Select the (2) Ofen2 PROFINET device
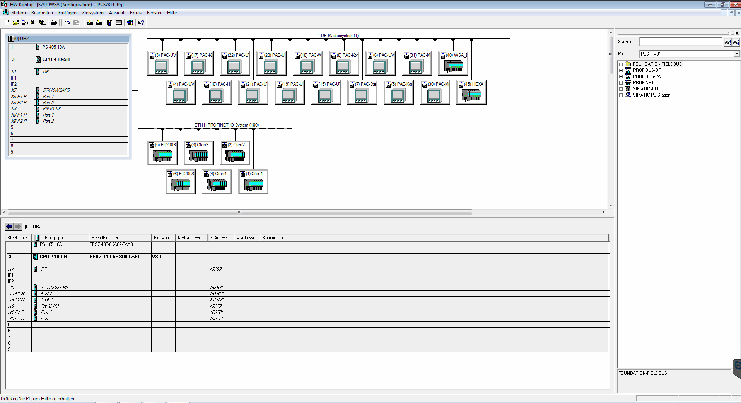The width and height of the screenshot is (741, 403). (x=235, y=153)
